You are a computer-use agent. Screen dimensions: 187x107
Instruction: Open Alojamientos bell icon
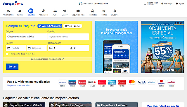click(x=8, y=11)
